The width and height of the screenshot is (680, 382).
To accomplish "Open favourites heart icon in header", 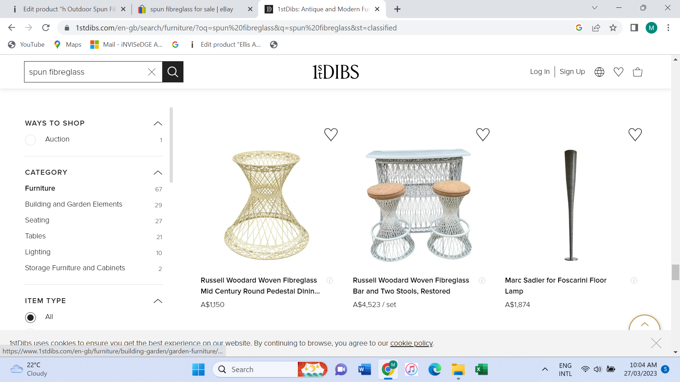I will 618,72.
